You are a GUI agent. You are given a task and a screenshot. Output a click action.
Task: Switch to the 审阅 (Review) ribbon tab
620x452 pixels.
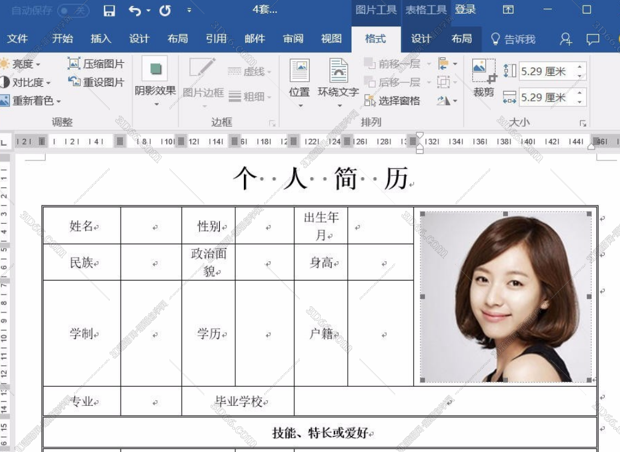(x=292, y=38)
